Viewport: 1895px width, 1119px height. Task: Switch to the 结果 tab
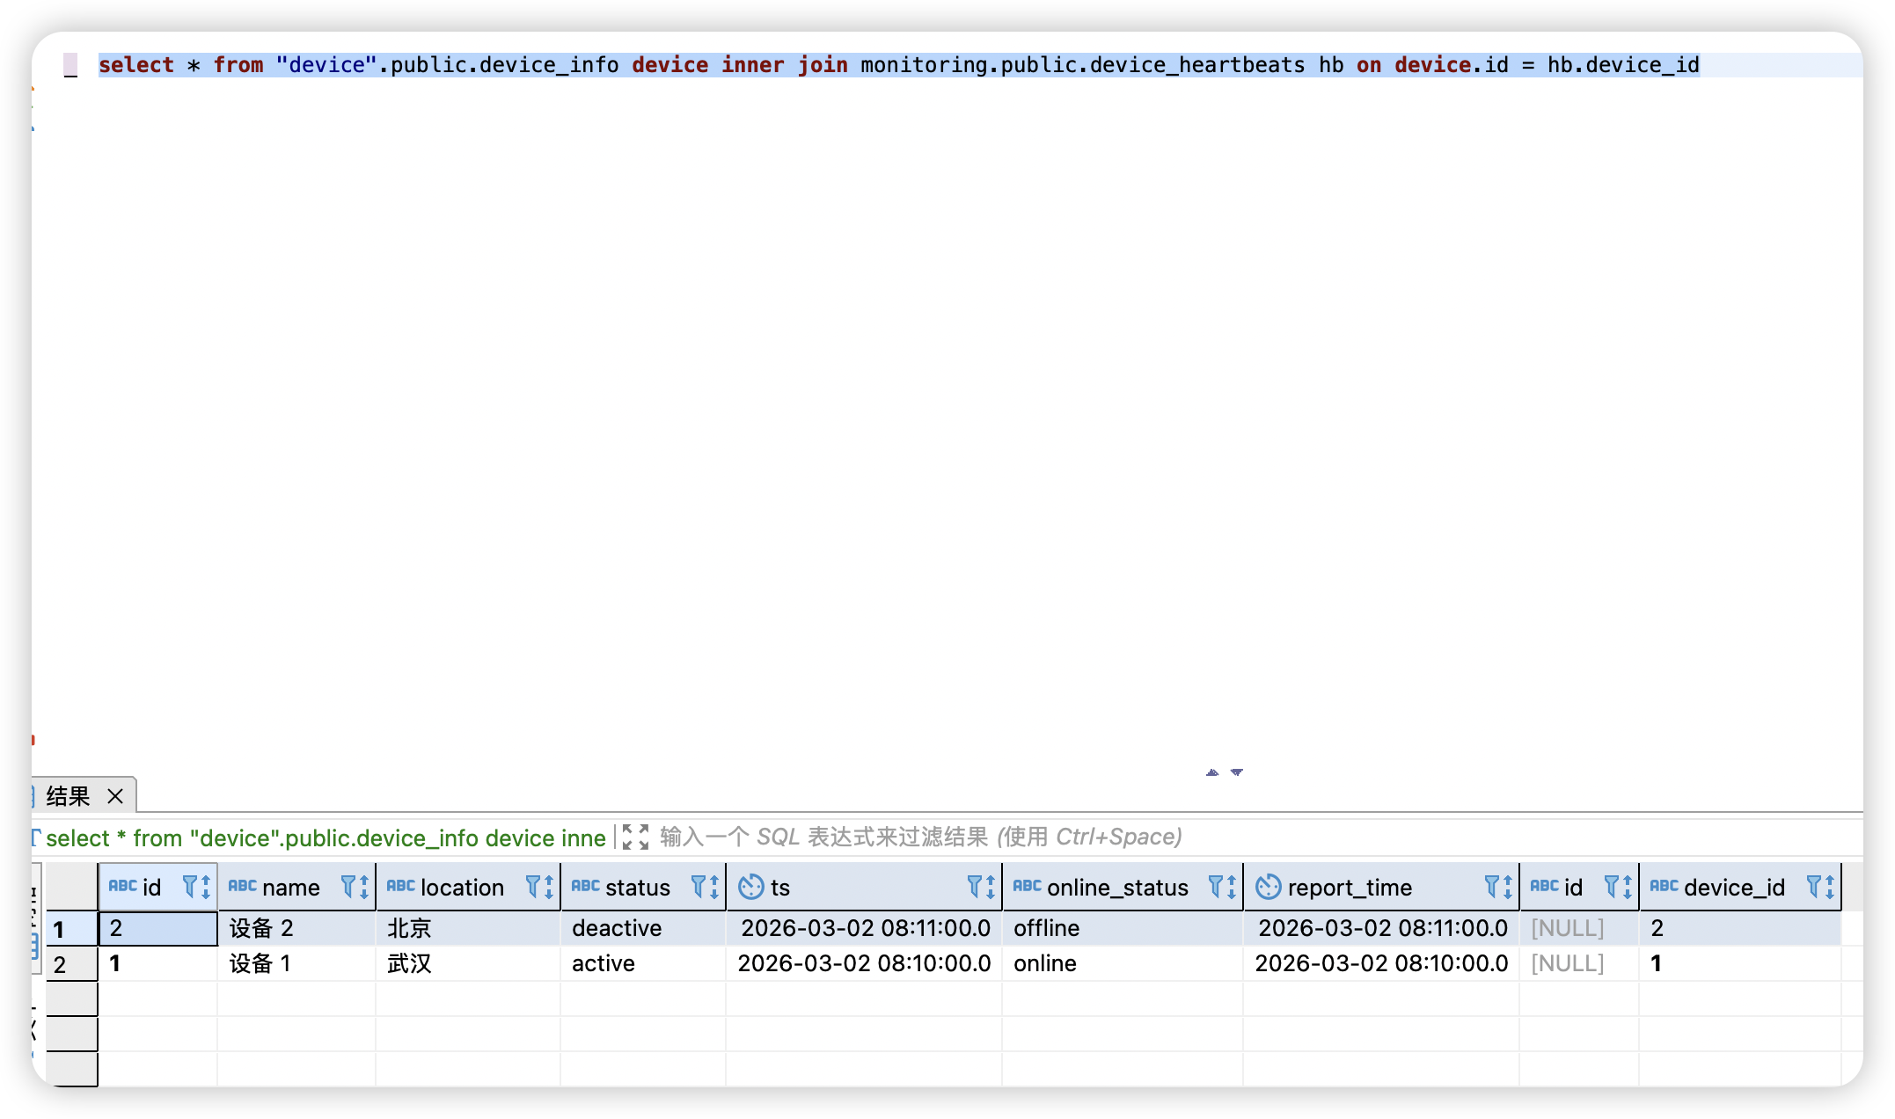(69, 796)
